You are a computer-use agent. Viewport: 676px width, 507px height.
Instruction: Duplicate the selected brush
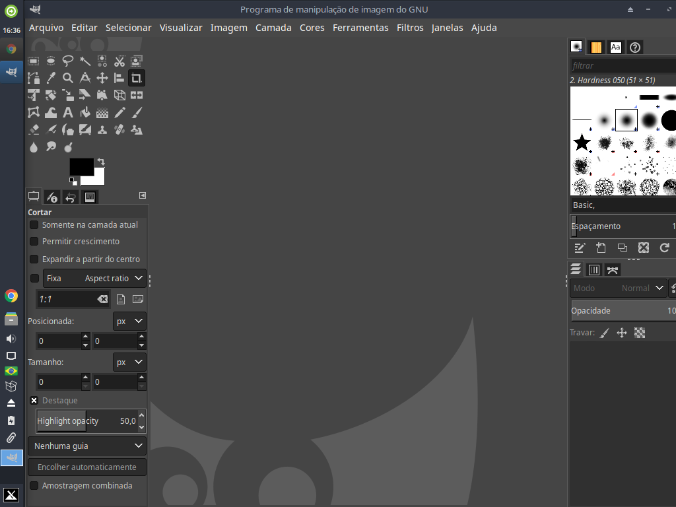(x=622, y=248)
